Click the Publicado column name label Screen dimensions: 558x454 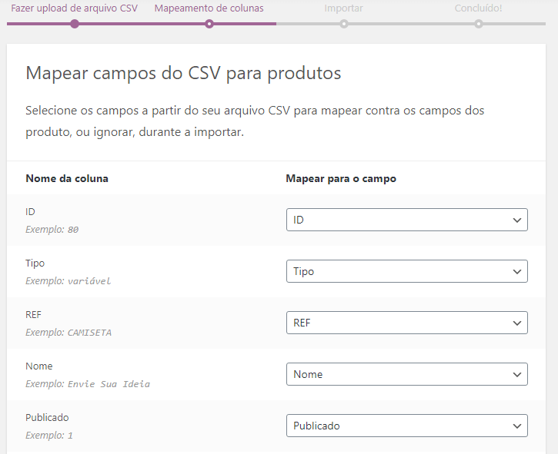click(47, 418)
